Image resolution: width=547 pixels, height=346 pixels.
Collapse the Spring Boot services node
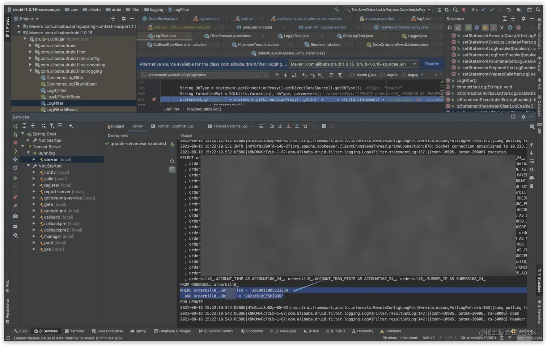[22, 134]
